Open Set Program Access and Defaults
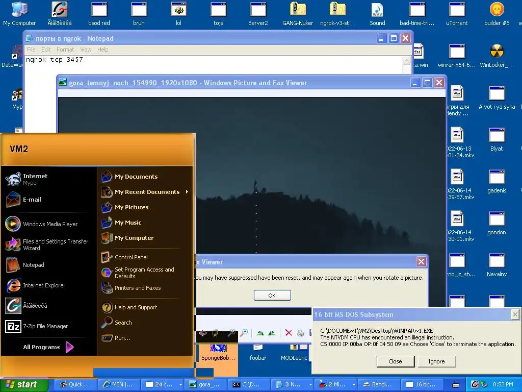This screenshot has height=392, width=522. coord(145,273)
